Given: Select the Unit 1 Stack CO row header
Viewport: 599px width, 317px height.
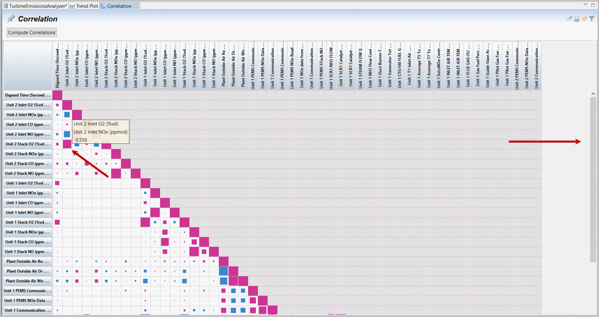Looking at the screenshot, I should 28,242.
